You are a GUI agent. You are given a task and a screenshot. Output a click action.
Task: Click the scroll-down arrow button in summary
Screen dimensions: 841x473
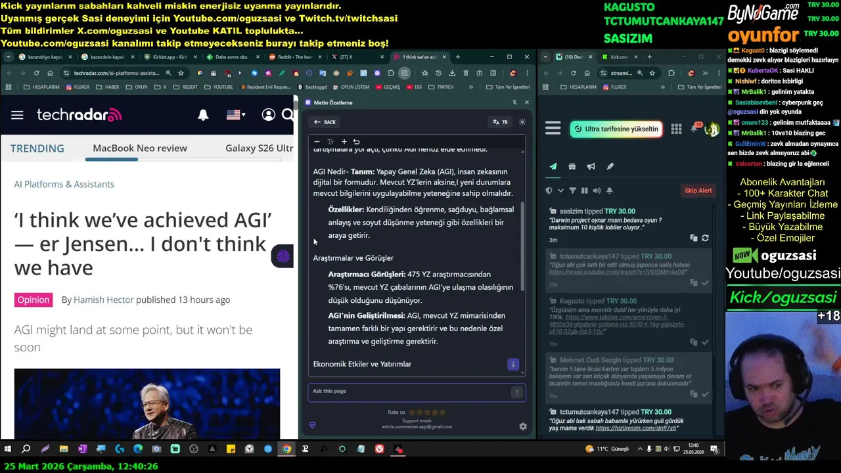tap(512, 364)
